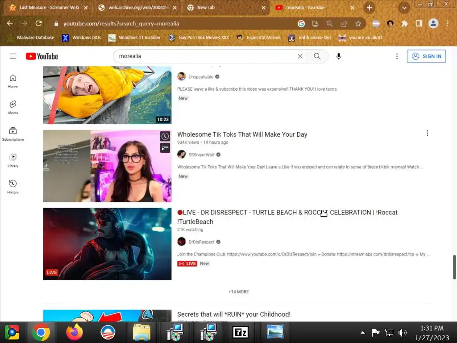Open Chrome from the taskbar
The image size is (457, 343).
(41, 332)
